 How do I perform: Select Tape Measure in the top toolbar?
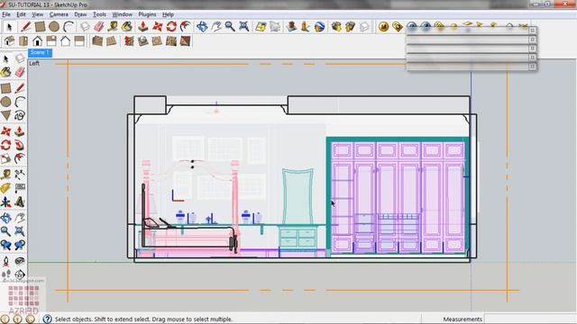tap(113, 27)
